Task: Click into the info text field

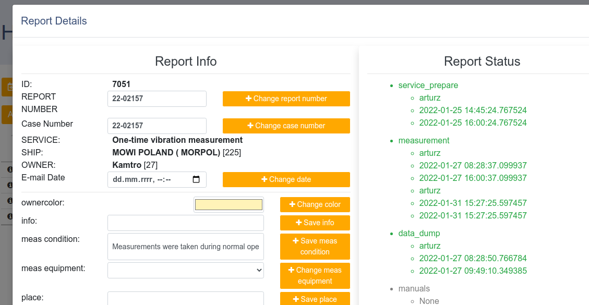Action: pos(185,223)
